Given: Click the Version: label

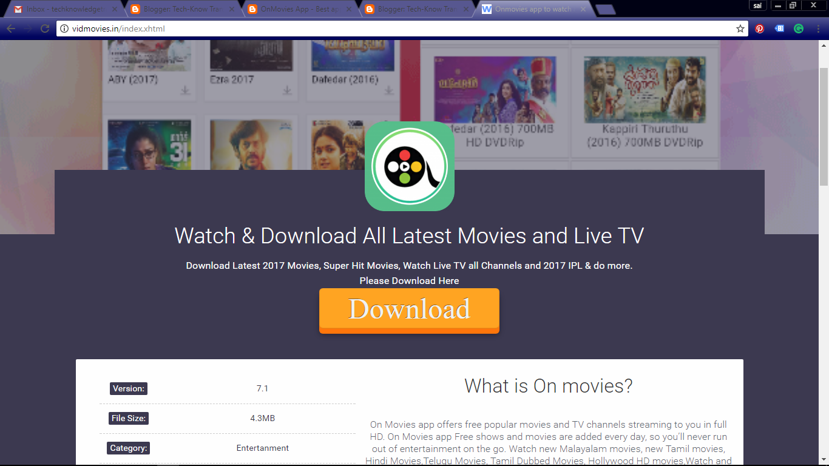Looking at the screenshot, I should [129, 388].
